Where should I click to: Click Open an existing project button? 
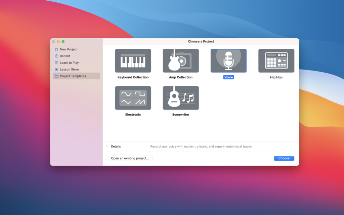click(130, 158)
